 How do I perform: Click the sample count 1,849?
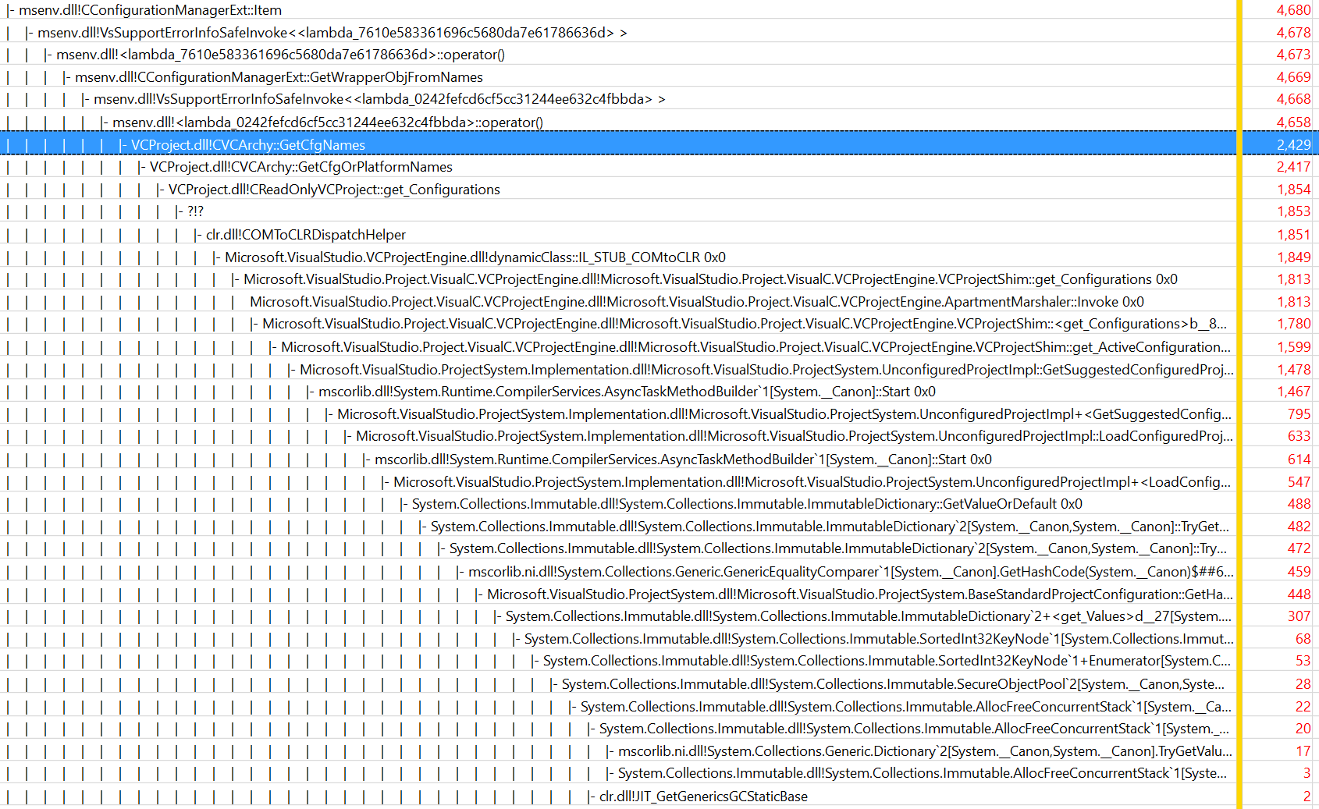(x=1293, y=257)
